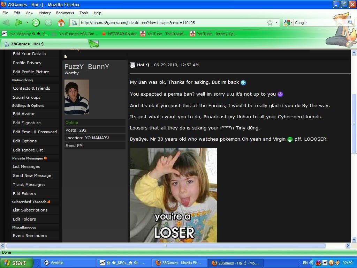Open a new tab with the green tab button
The height and width of the screenshot is (268, 357).
click(94, 44)
